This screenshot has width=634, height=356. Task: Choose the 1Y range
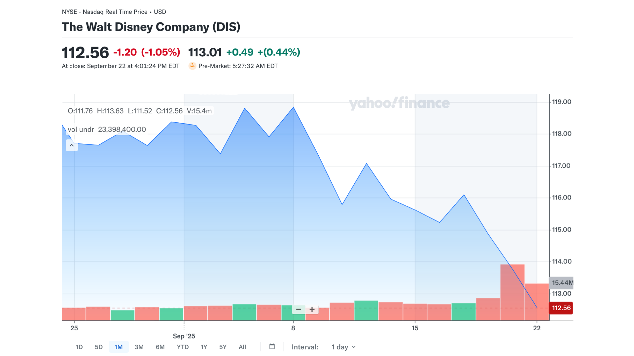click(x=204, y=347)
